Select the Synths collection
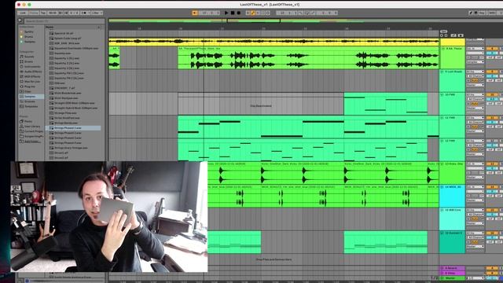 (x=28, y=31)
